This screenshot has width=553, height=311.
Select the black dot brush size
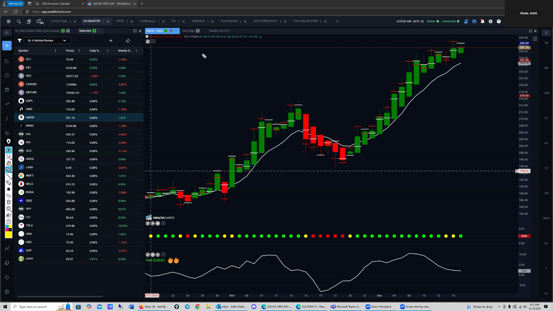(9, 189)
